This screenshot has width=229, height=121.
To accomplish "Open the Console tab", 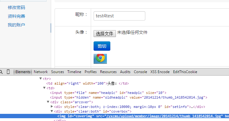I will click(x=140, y=72).
